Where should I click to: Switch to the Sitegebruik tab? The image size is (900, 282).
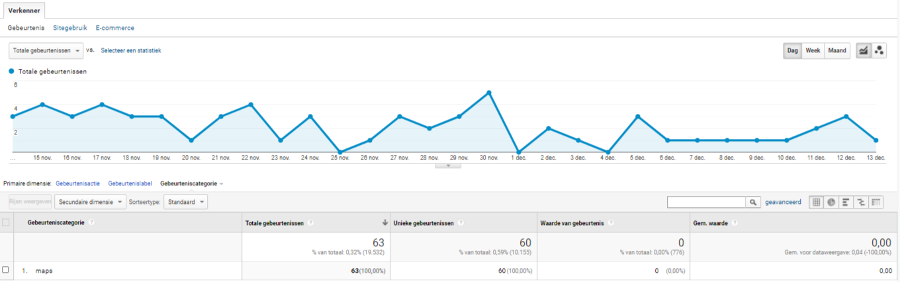click(70, 28)
